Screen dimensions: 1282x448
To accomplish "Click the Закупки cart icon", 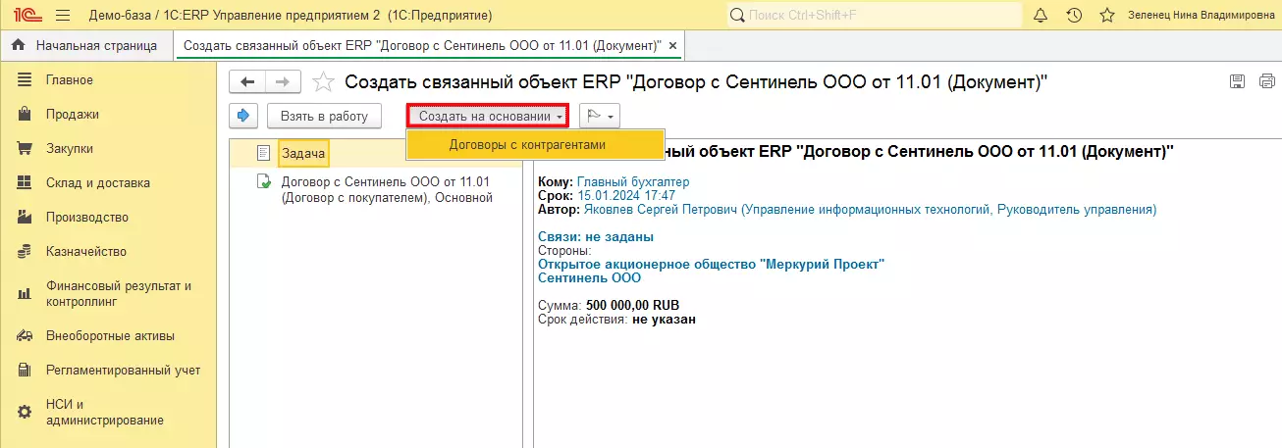I will click(x=25, y=149).
